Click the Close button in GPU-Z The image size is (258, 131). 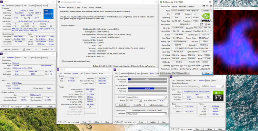tap(207, 73)
